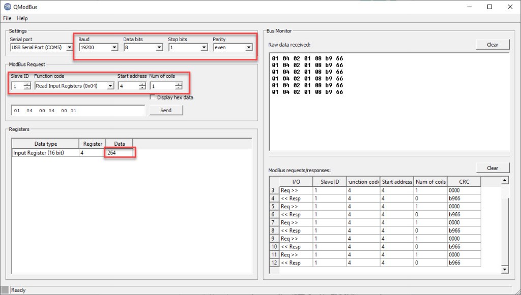
Task: Clear the ModBus requests/responses table
Action: click(492, 168)
